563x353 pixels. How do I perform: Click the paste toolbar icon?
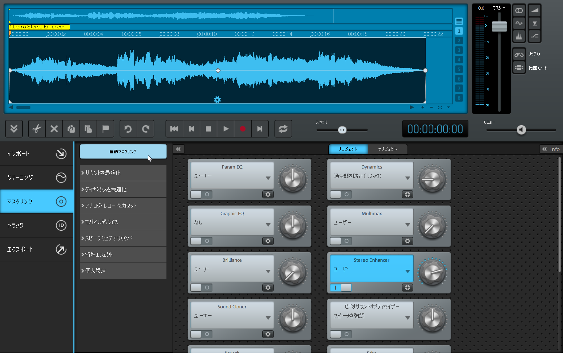(x=88, y=129)
